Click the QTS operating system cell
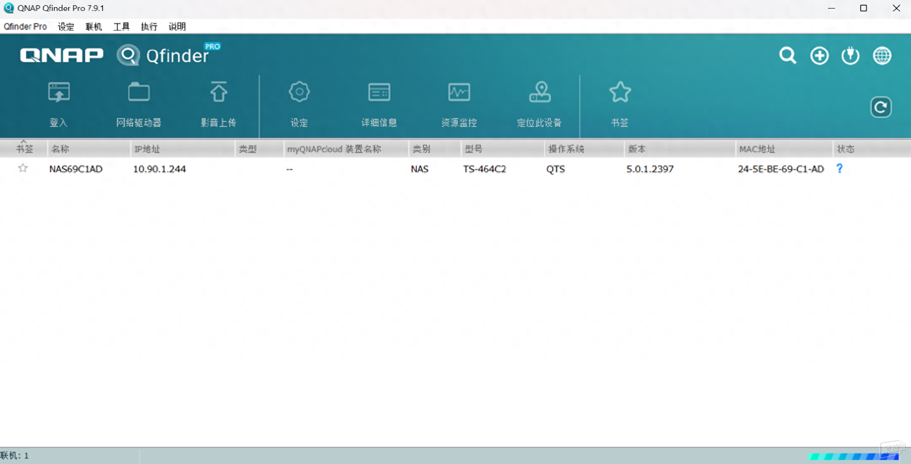The height and width of the screenshot is (464, 911). [x=556, y=169]
